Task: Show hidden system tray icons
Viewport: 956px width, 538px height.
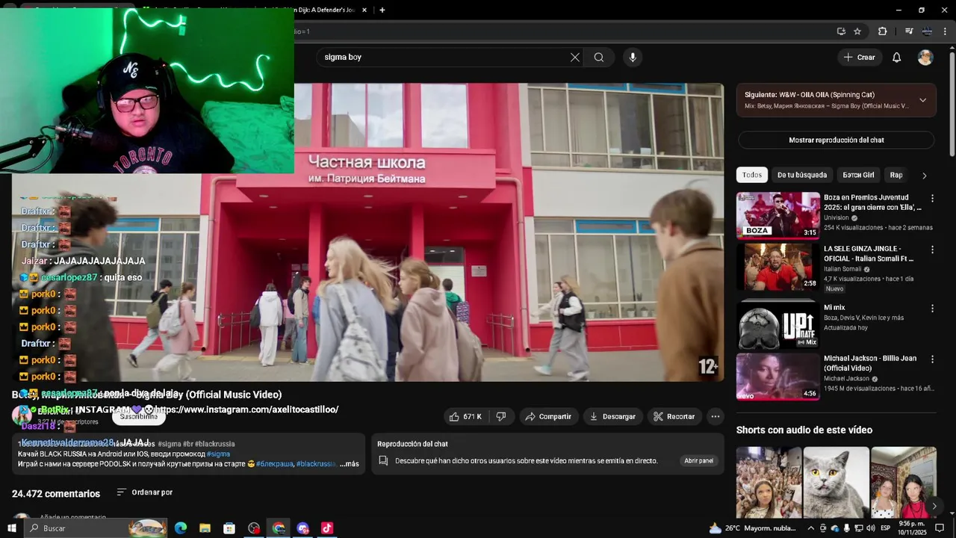Action: 810,528
